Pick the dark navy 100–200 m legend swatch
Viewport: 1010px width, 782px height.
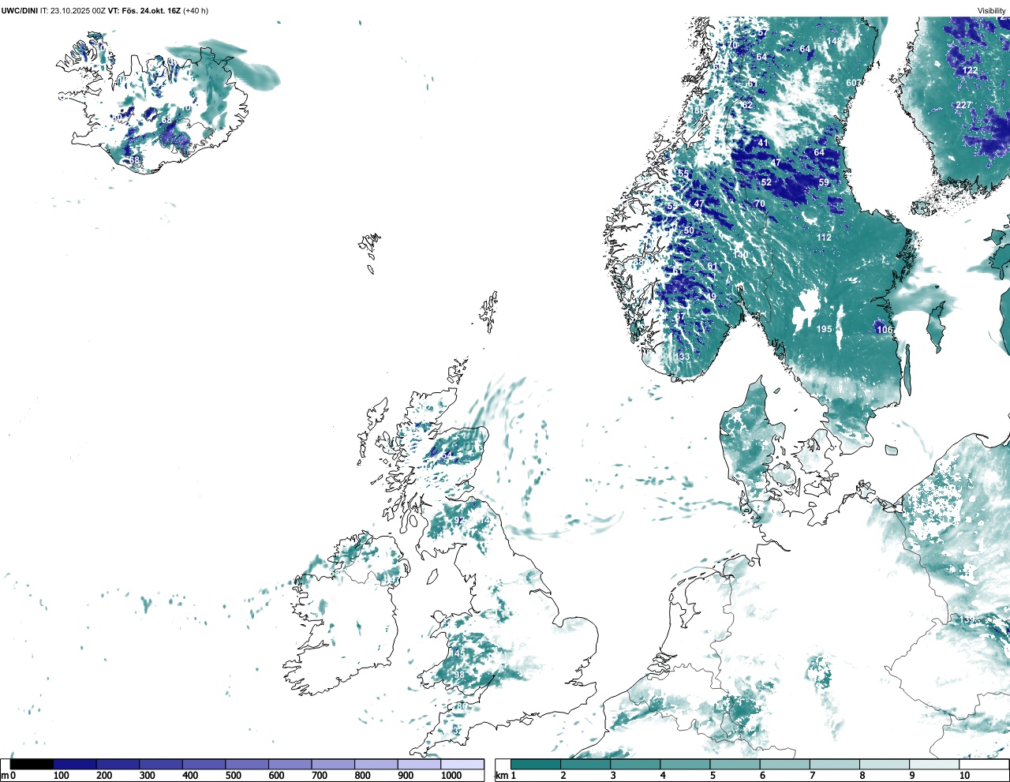tap(75, 764)
